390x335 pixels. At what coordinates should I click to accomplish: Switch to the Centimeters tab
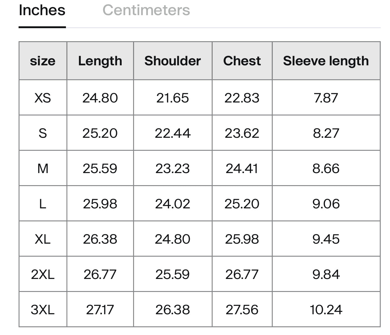point(146,11)
